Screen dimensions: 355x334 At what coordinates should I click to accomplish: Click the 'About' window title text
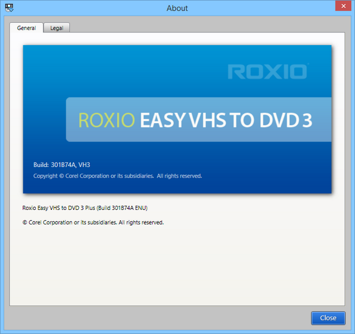pyautogui.click(x=177, y=8)
